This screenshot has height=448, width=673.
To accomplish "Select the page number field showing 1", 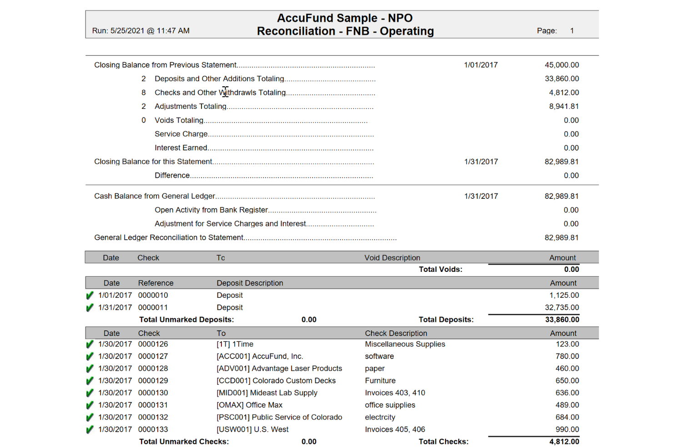I will 572,30.
